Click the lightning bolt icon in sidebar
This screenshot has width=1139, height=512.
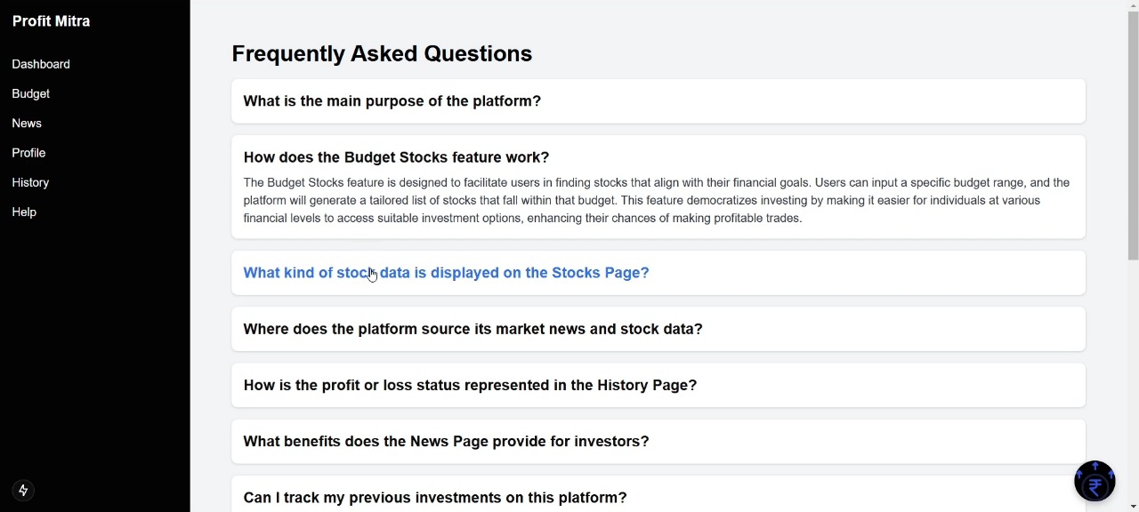point(24,491)
